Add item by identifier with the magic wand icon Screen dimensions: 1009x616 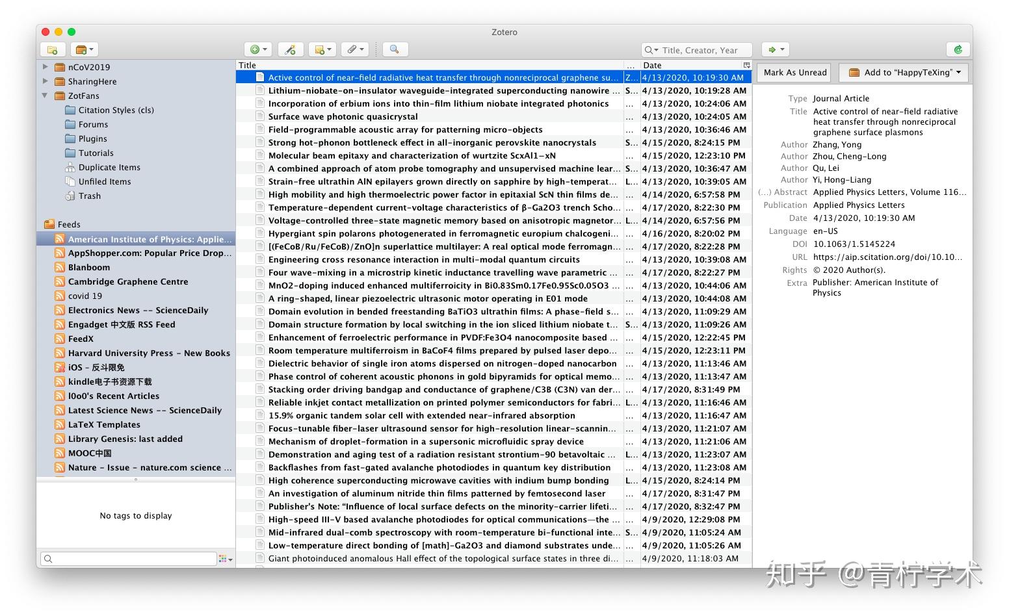pyautogui.click(x=291, y=49)
